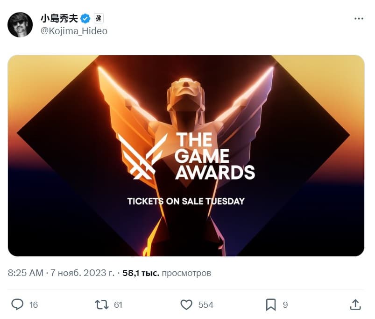This screenshot has height=319, width=375.
Task: Click the retweet count 61
Action: click(x=118, y=305)
